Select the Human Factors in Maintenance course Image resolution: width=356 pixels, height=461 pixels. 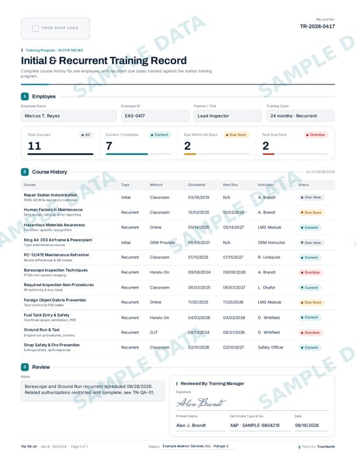click(178, 212)
